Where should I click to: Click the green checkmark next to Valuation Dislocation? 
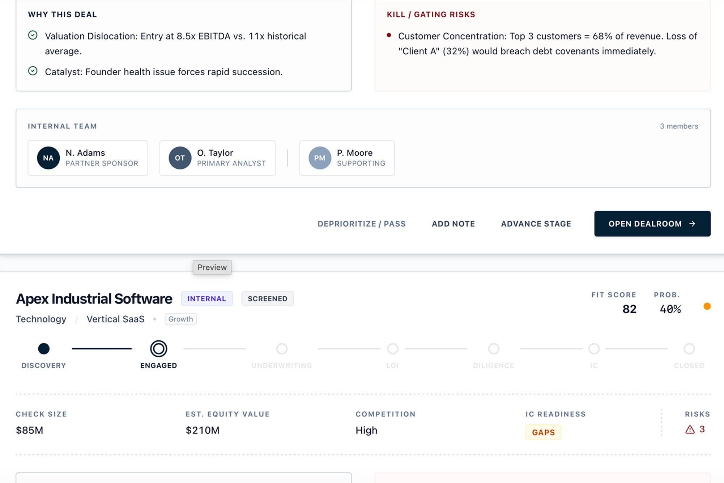coord(33,35)
